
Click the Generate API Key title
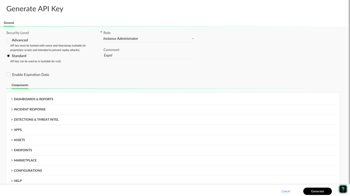[x=35, y=9]
